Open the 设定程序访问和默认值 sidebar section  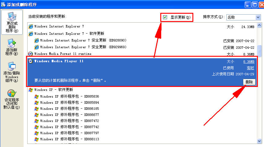click(x=12, y=99)
